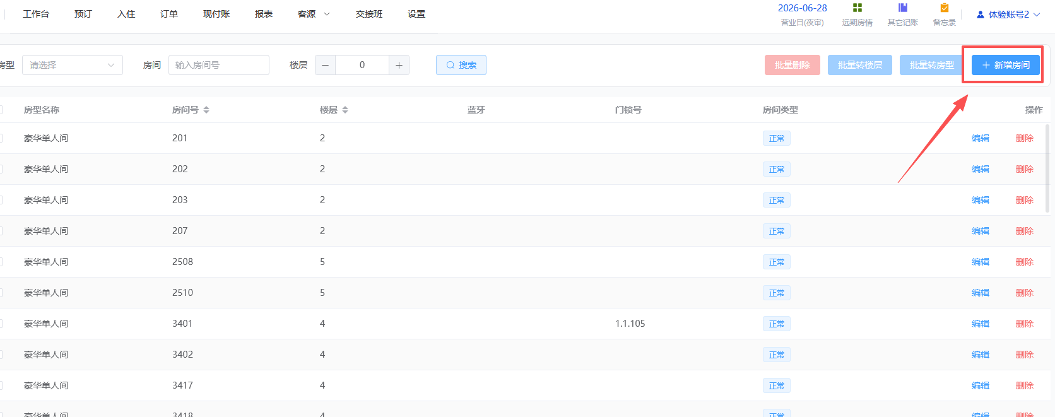
Task: Tick the checkbox for room 2508
Action: [1, 262]
